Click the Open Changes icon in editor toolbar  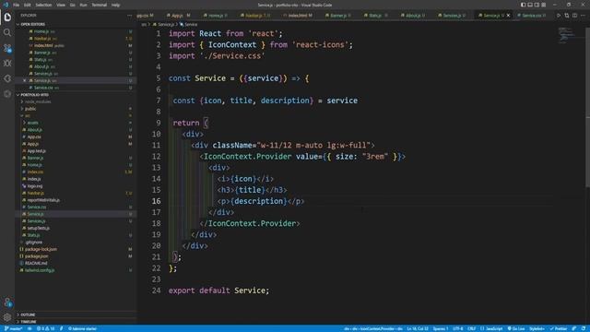567,16
